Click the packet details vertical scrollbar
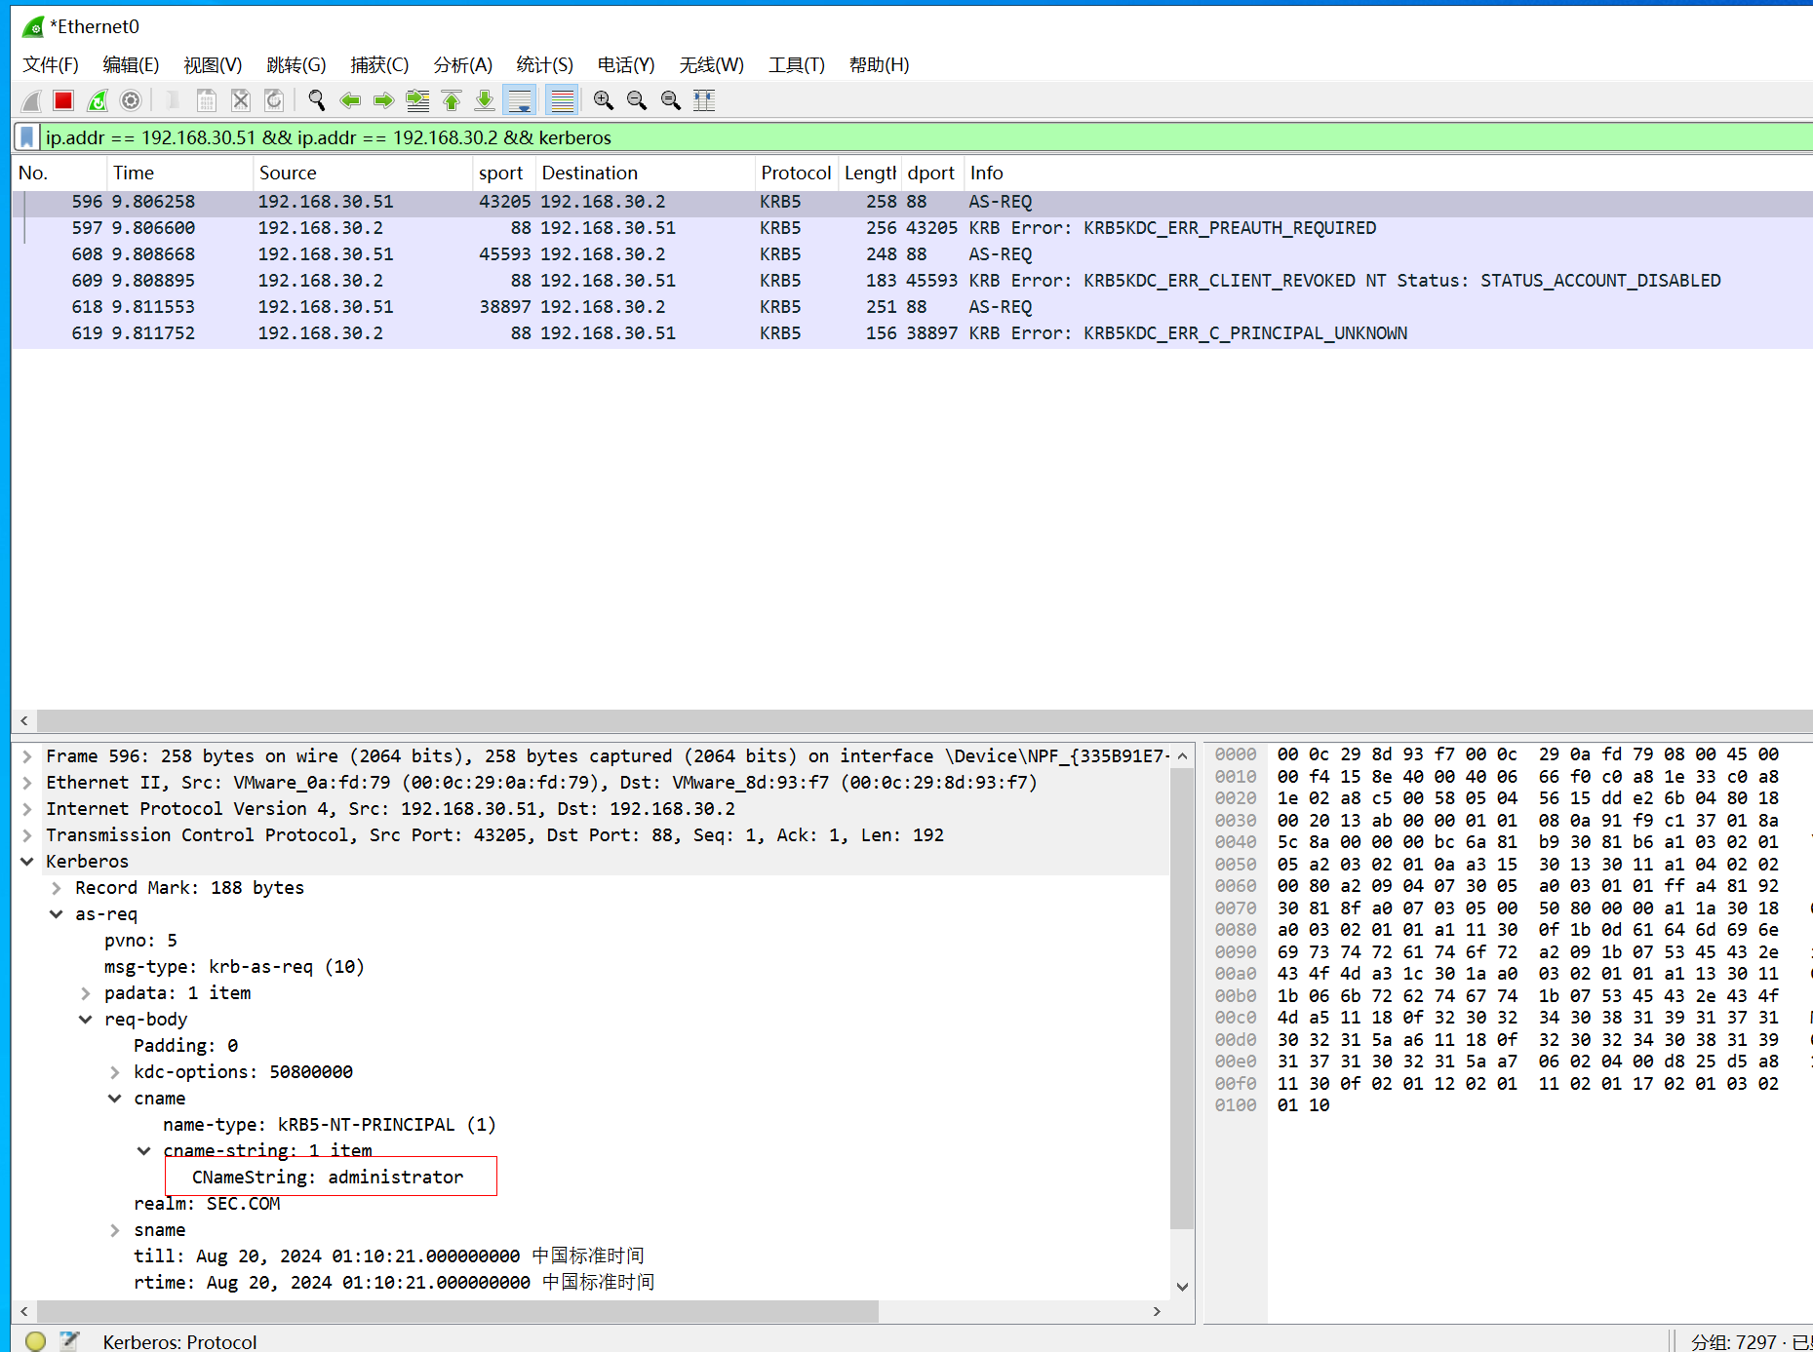Viewport: 1813px width, 1352px height. (1182, 994)
